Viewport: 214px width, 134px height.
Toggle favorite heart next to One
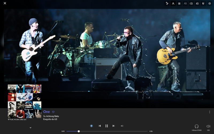53,112
